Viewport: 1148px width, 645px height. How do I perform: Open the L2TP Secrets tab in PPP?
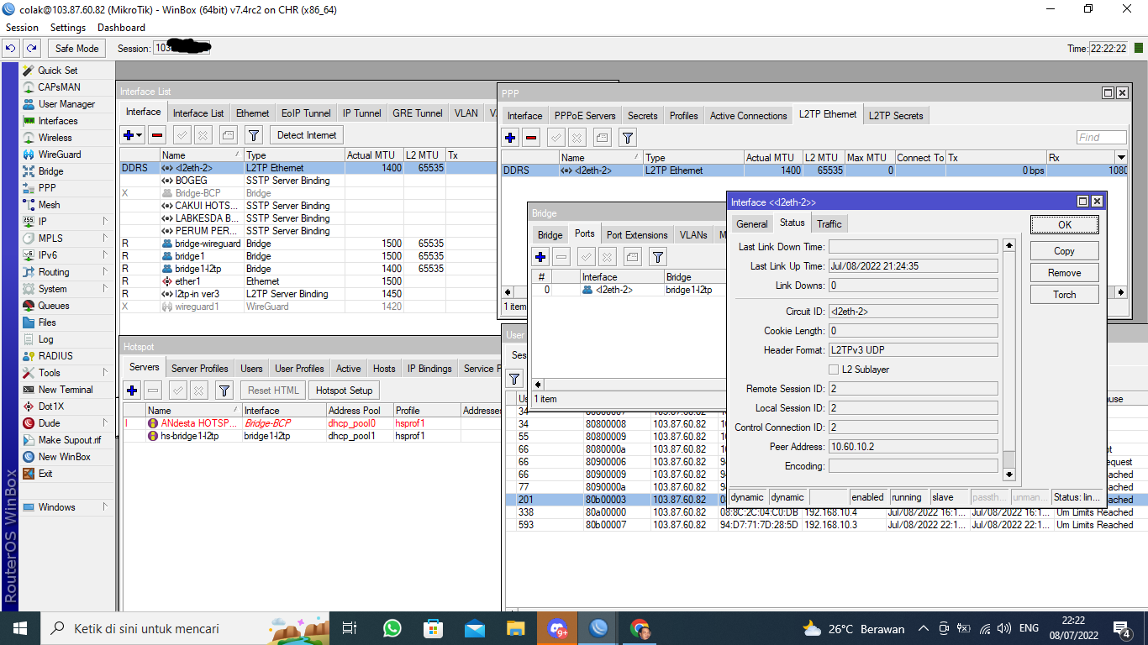tap(896, 116)
